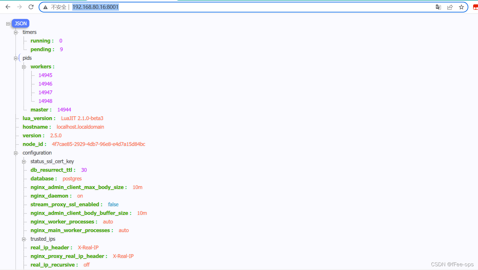Click worker pid 14947

point(45,92)
